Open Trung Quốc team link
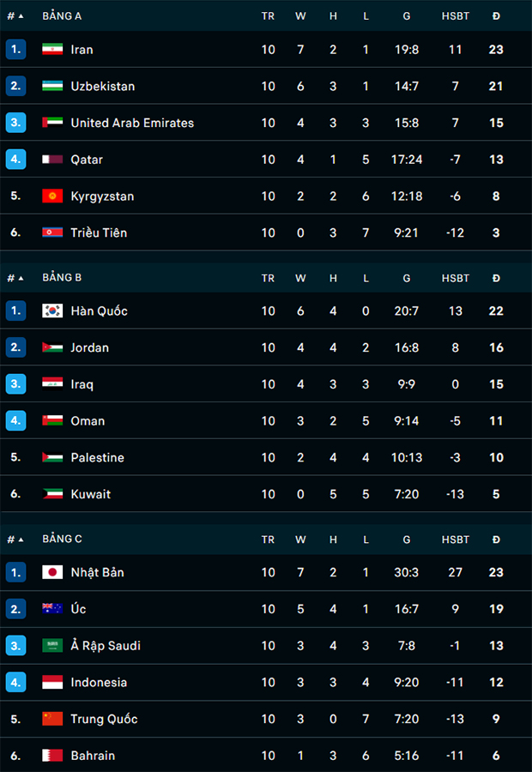Viewport: 532px width, 772px height. point(104,719)
